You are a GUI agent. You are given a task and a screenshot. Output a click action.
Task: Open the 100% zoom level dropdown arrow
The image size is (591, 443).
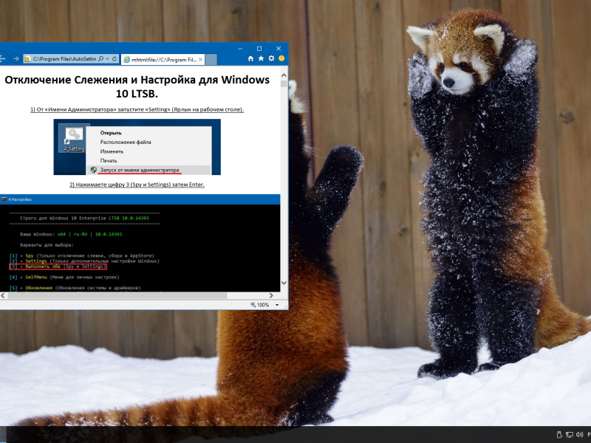277,305
